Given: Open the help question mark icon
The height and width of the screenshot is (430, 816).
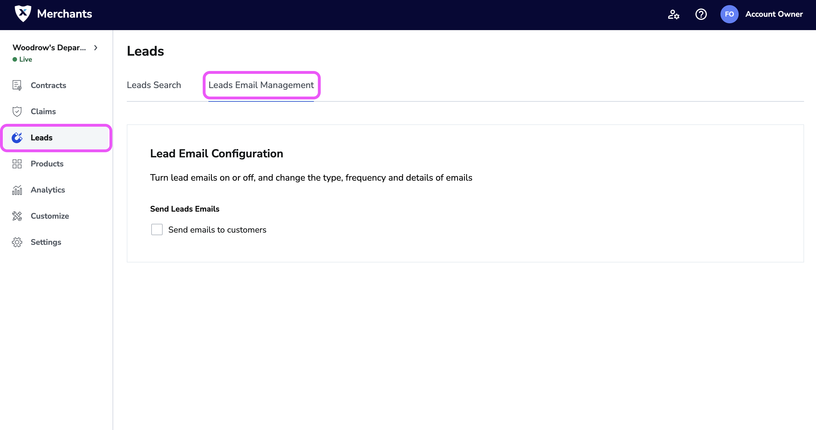Looking at the screenshot, I should coord(701,14).
